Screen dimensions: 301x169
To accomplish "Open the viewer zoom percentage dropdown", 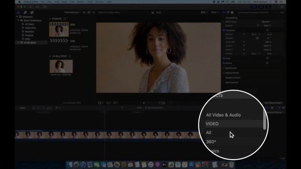I will pos(204,13).
